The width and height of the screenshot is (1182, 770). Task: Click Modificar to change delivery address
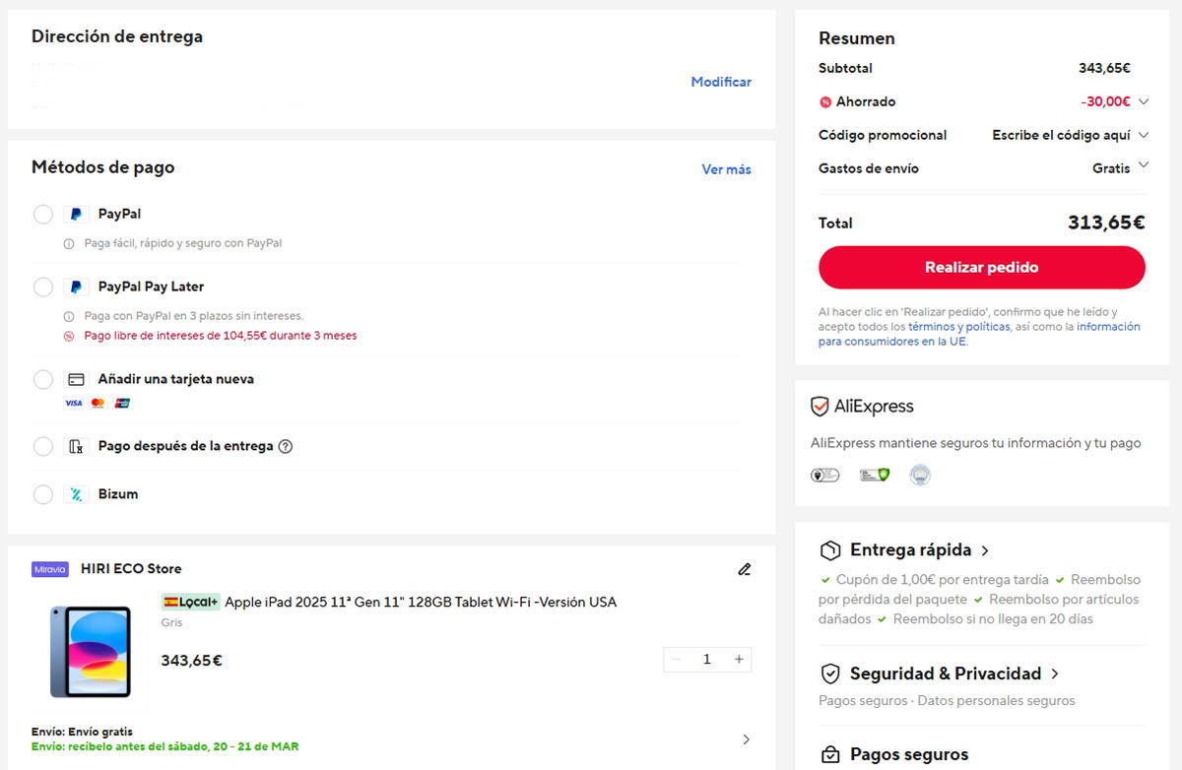click(x=721, y=82)
